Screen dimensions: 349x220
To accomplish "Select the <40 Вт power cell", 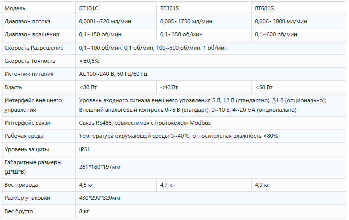I will point(204,87).
